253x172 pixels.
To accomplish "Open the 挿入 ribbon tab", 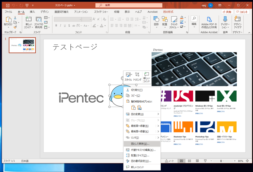I will click(x=32, y=12).
